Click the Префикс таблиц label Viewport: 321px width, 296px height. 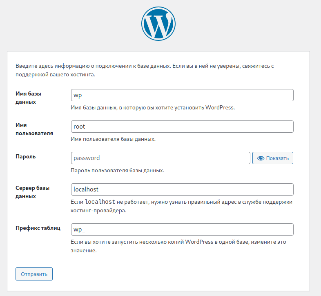[x=38, y=228]
